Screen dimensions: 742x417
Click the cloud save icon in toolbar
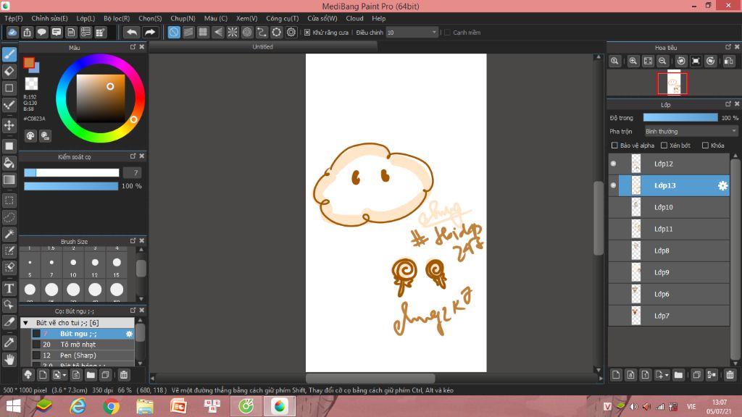12,32
